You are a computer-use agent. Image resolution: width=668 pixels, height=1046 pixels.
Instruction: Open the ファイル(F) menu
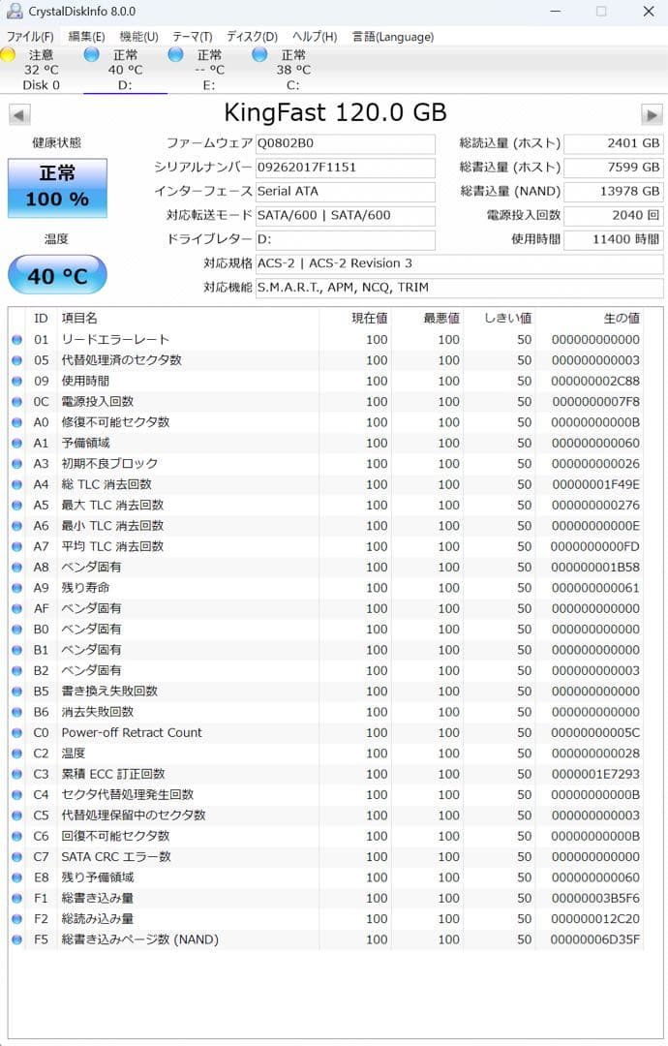[30, 37]
